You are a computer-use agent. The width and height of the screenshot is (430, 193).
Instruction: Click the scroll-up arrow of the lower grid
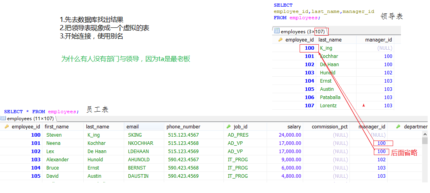[x=425, y=134]
